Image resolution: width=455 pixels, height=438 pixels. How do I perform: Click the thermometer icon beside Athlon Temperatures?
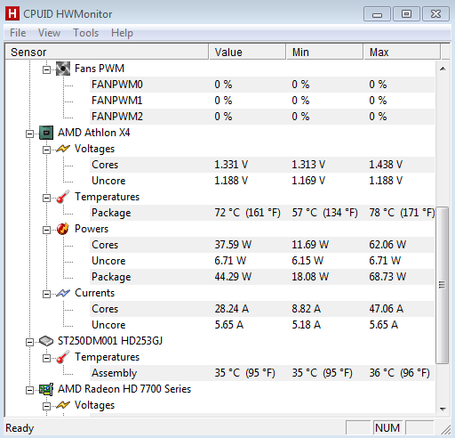pyautogui.click(x=63, y=197)
